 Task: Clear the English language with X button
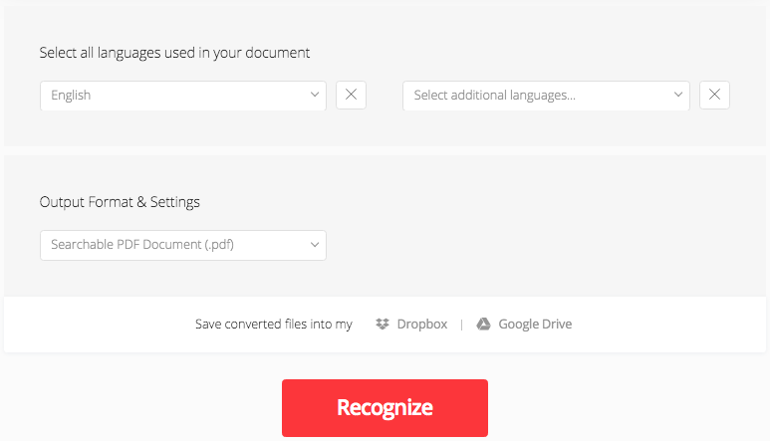coord(351,96)
